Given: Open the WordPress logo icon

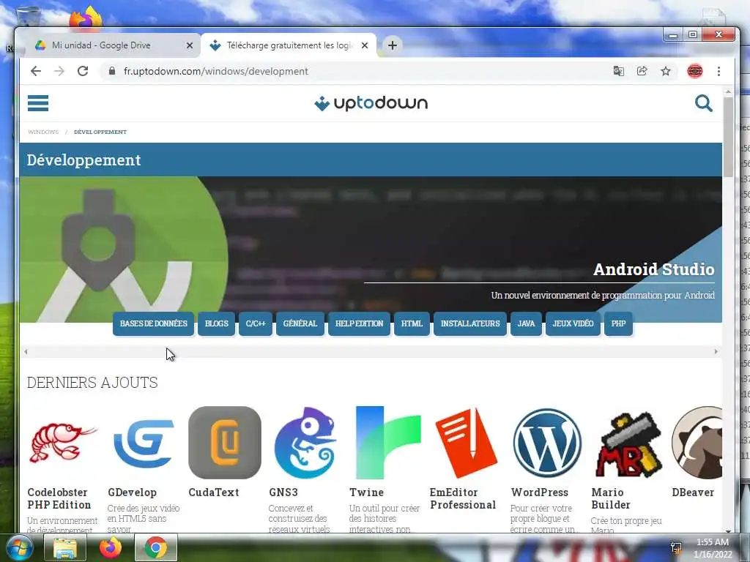Looking at the screenshot, I should pos(547,443).
